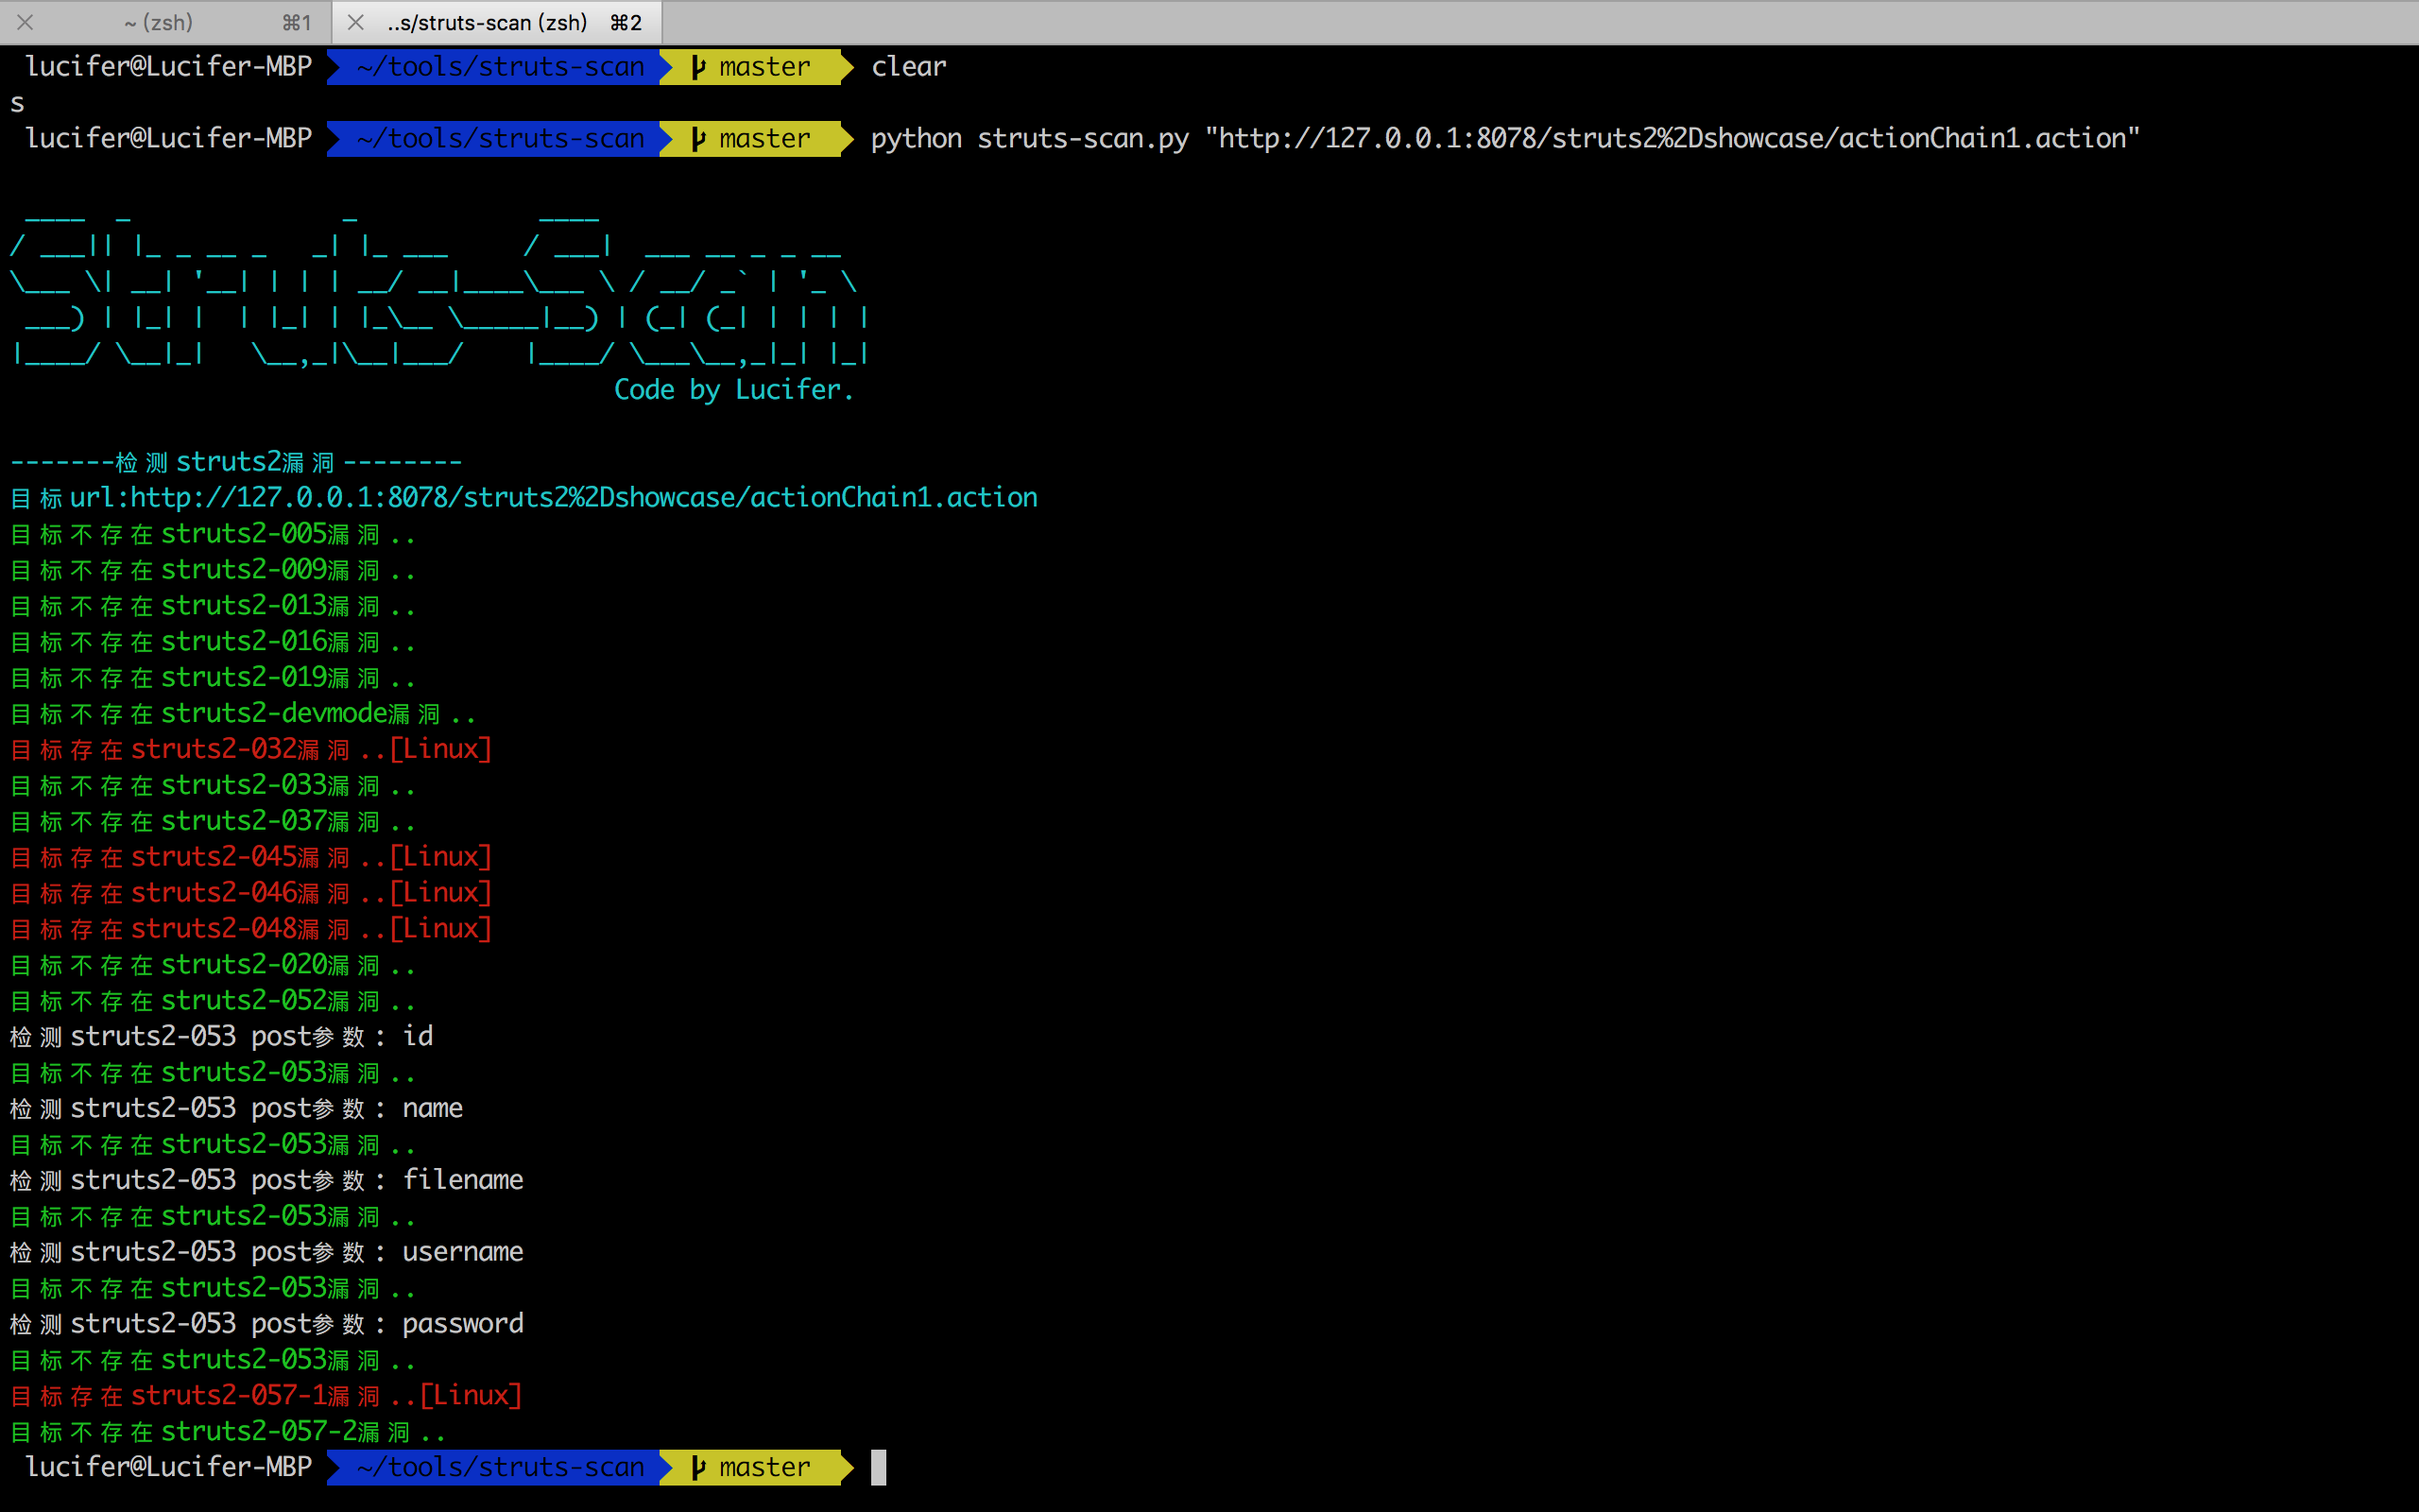Click the terminal cursor block

coord(879,1467)
